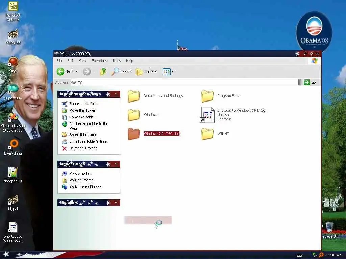Open the Recycle Bin
Viewport: 346px width, 259px height.
pyautogui.click(x=329, y=230)
